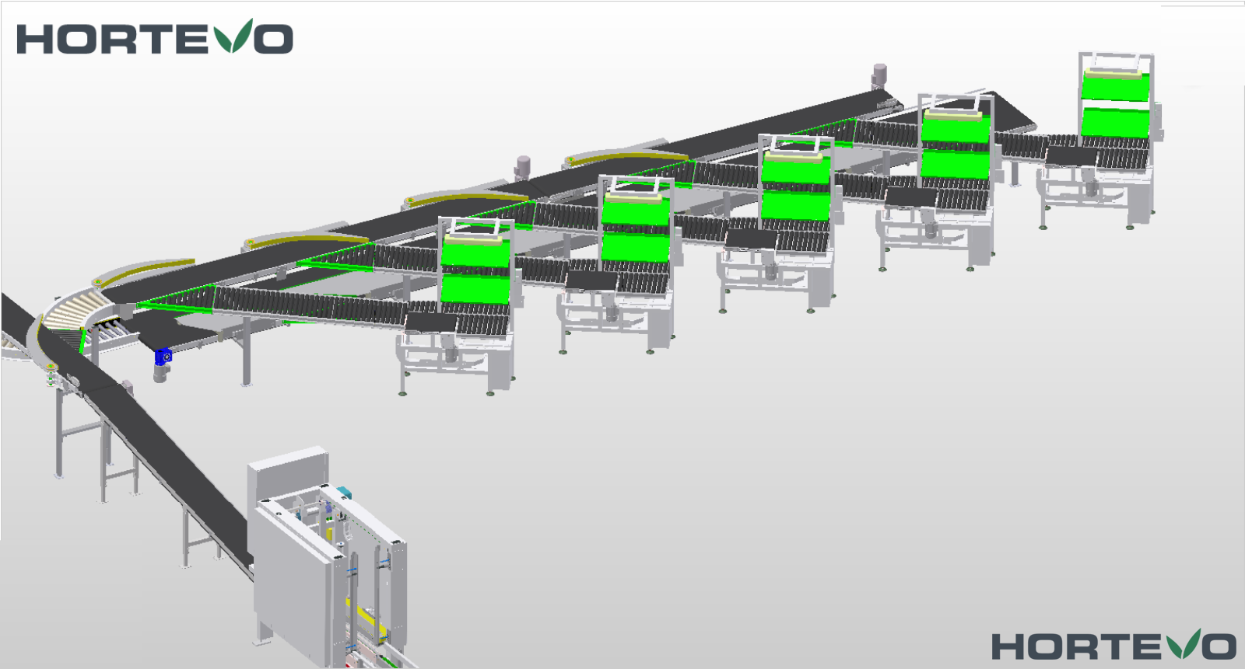
Task: Select the leftmost yellow curved guide rail
Action: (144, 270)
